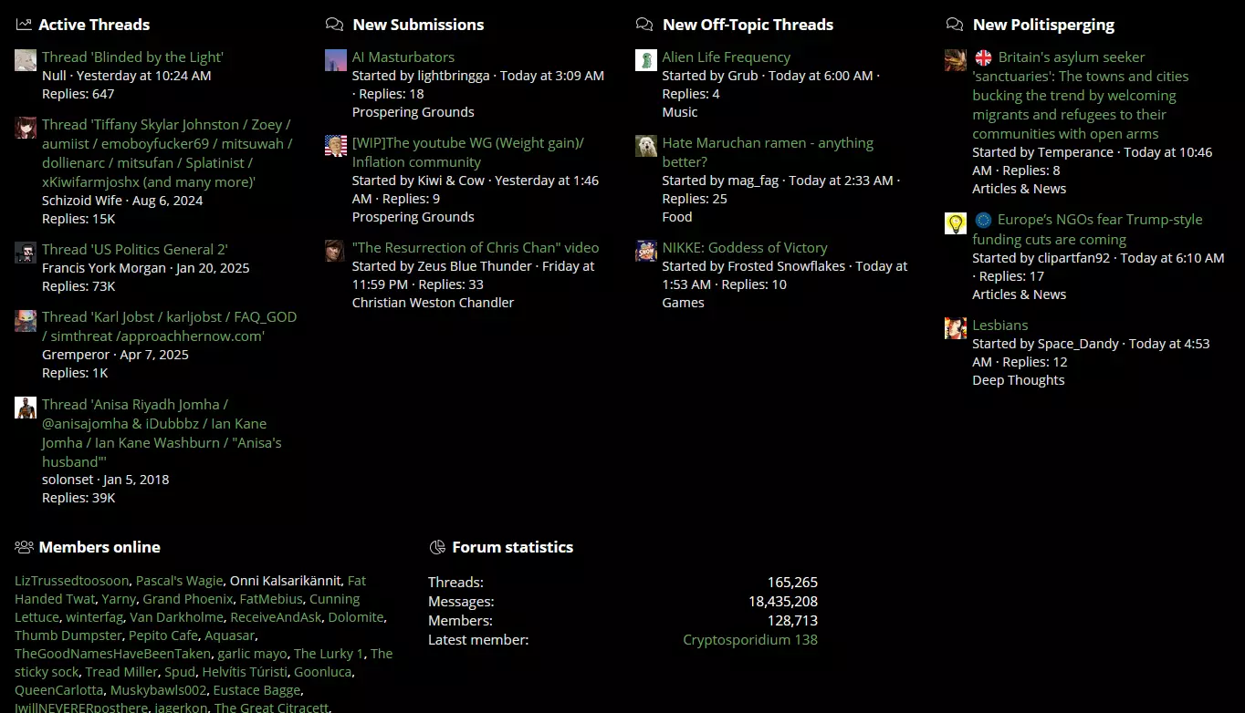Open the Karl Jobst / karljobst thread
The image size is (1245, 713).
tap(169, 326)
